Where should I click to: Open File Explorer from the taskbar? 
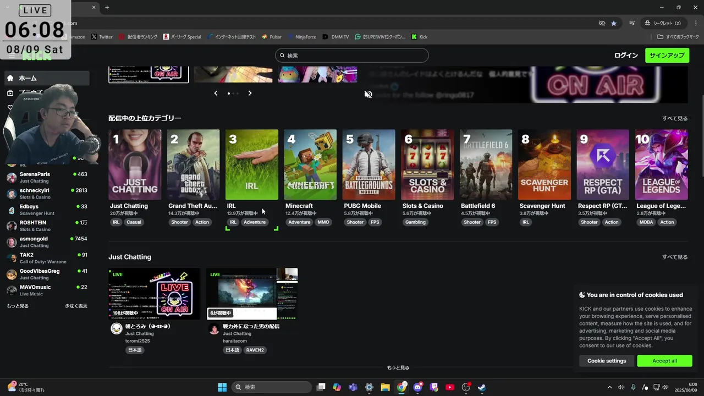(x=385, y=387)
